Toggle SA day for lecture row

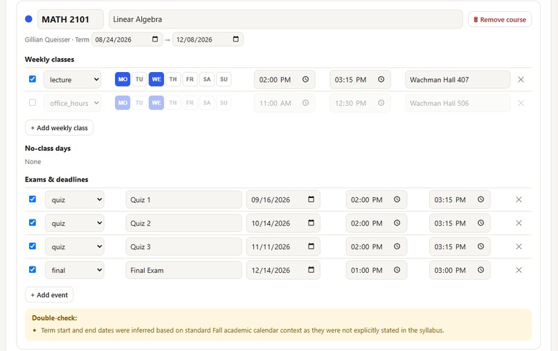coord(207,79)
